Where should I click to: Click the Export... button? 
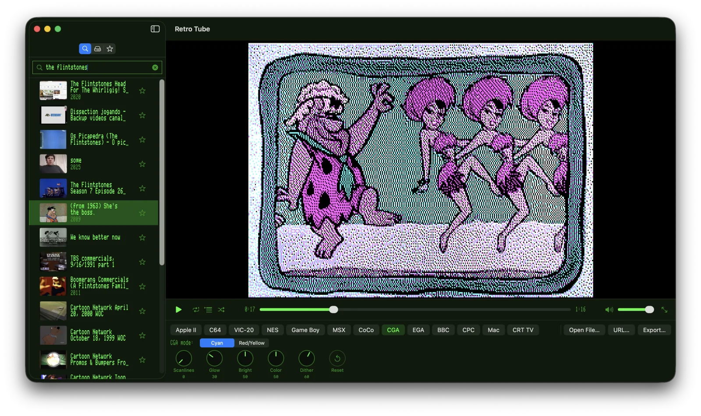(x=654, y=330)
